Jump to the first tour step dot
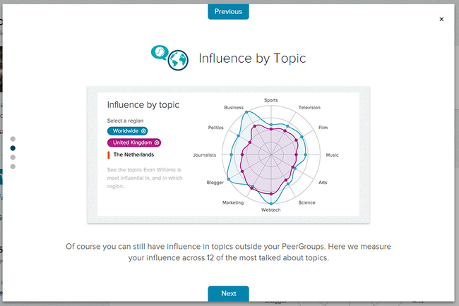Screen dimensions: 459x306 pyautogui.click(x=13, y=139)
